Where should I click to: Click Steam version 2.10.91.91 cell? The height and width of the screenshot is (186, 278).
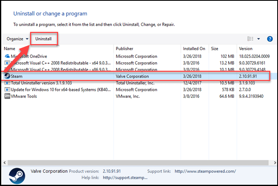(x=248, y=76)
